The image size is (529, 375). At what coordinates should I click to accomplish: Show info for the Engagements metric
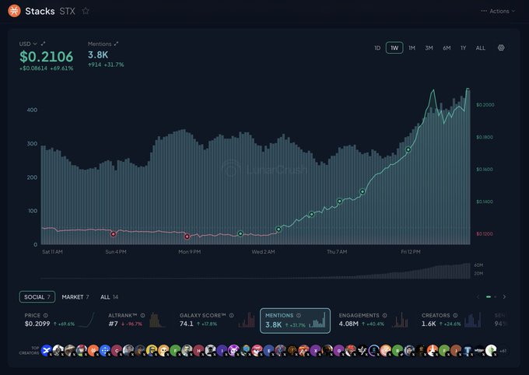384,315
